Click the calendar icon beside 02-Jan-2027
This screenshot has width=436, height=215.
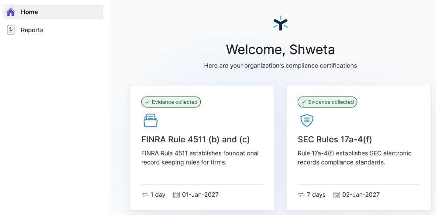click(x=337, y=195)
